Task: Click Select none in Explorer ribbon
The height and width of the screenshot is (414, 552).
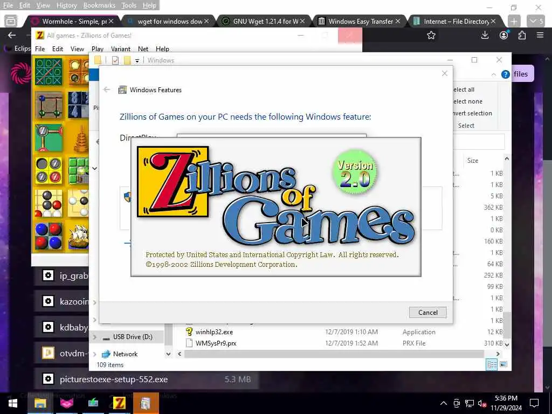Action: pyautogui.click(x=468, y=101)
